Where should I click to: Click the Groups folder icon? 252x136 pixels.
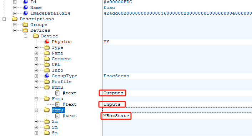coord(25,25)
